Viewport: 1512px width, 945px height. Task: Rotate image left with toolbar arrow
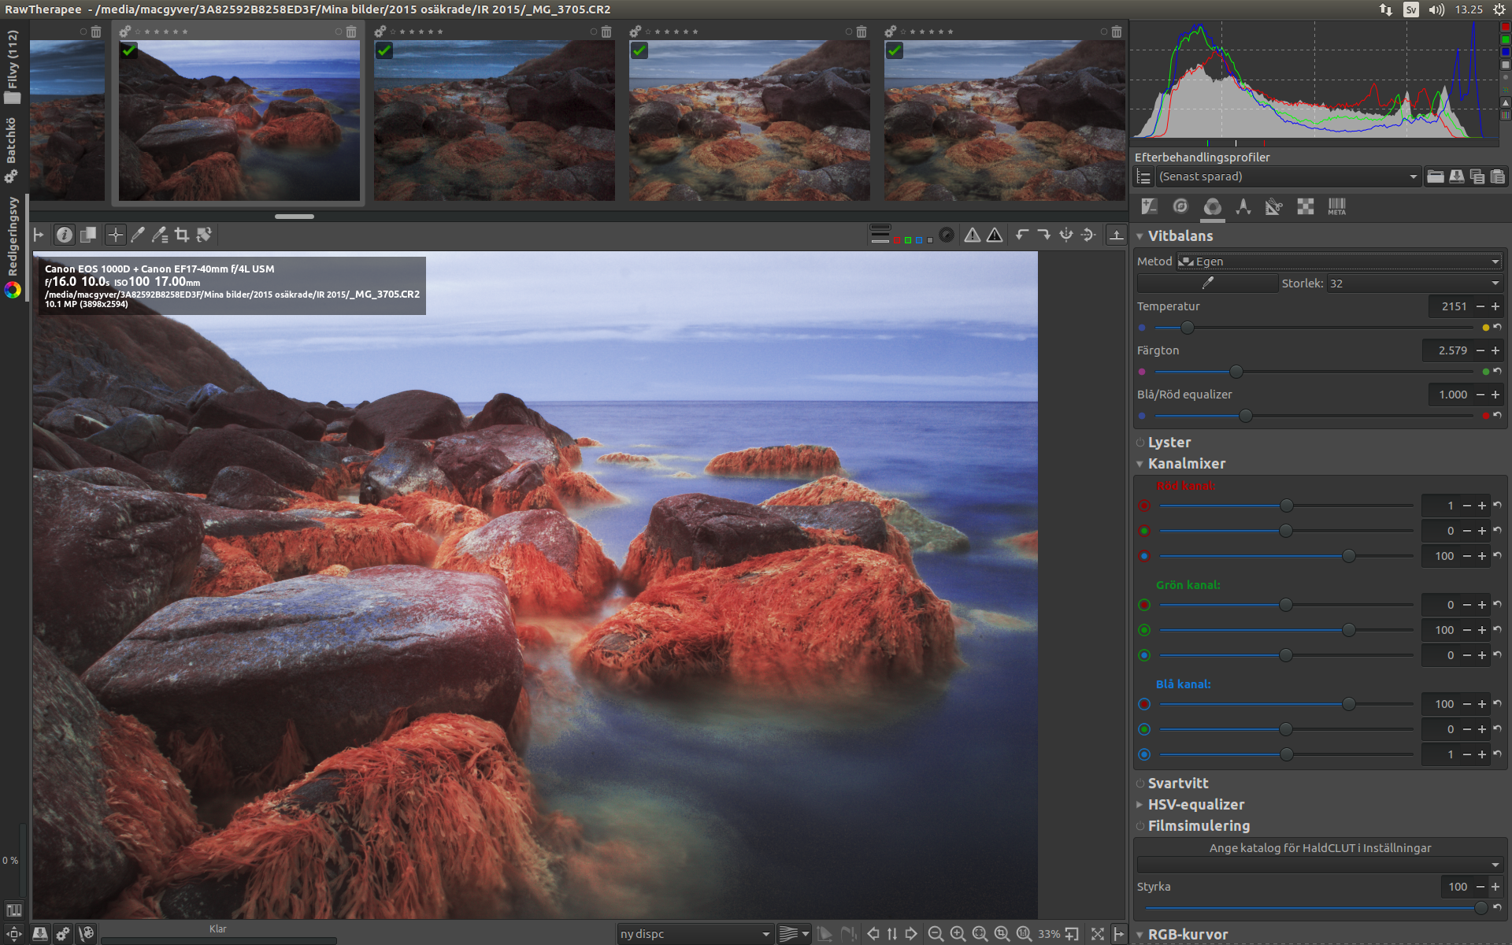pos(1022,235)
